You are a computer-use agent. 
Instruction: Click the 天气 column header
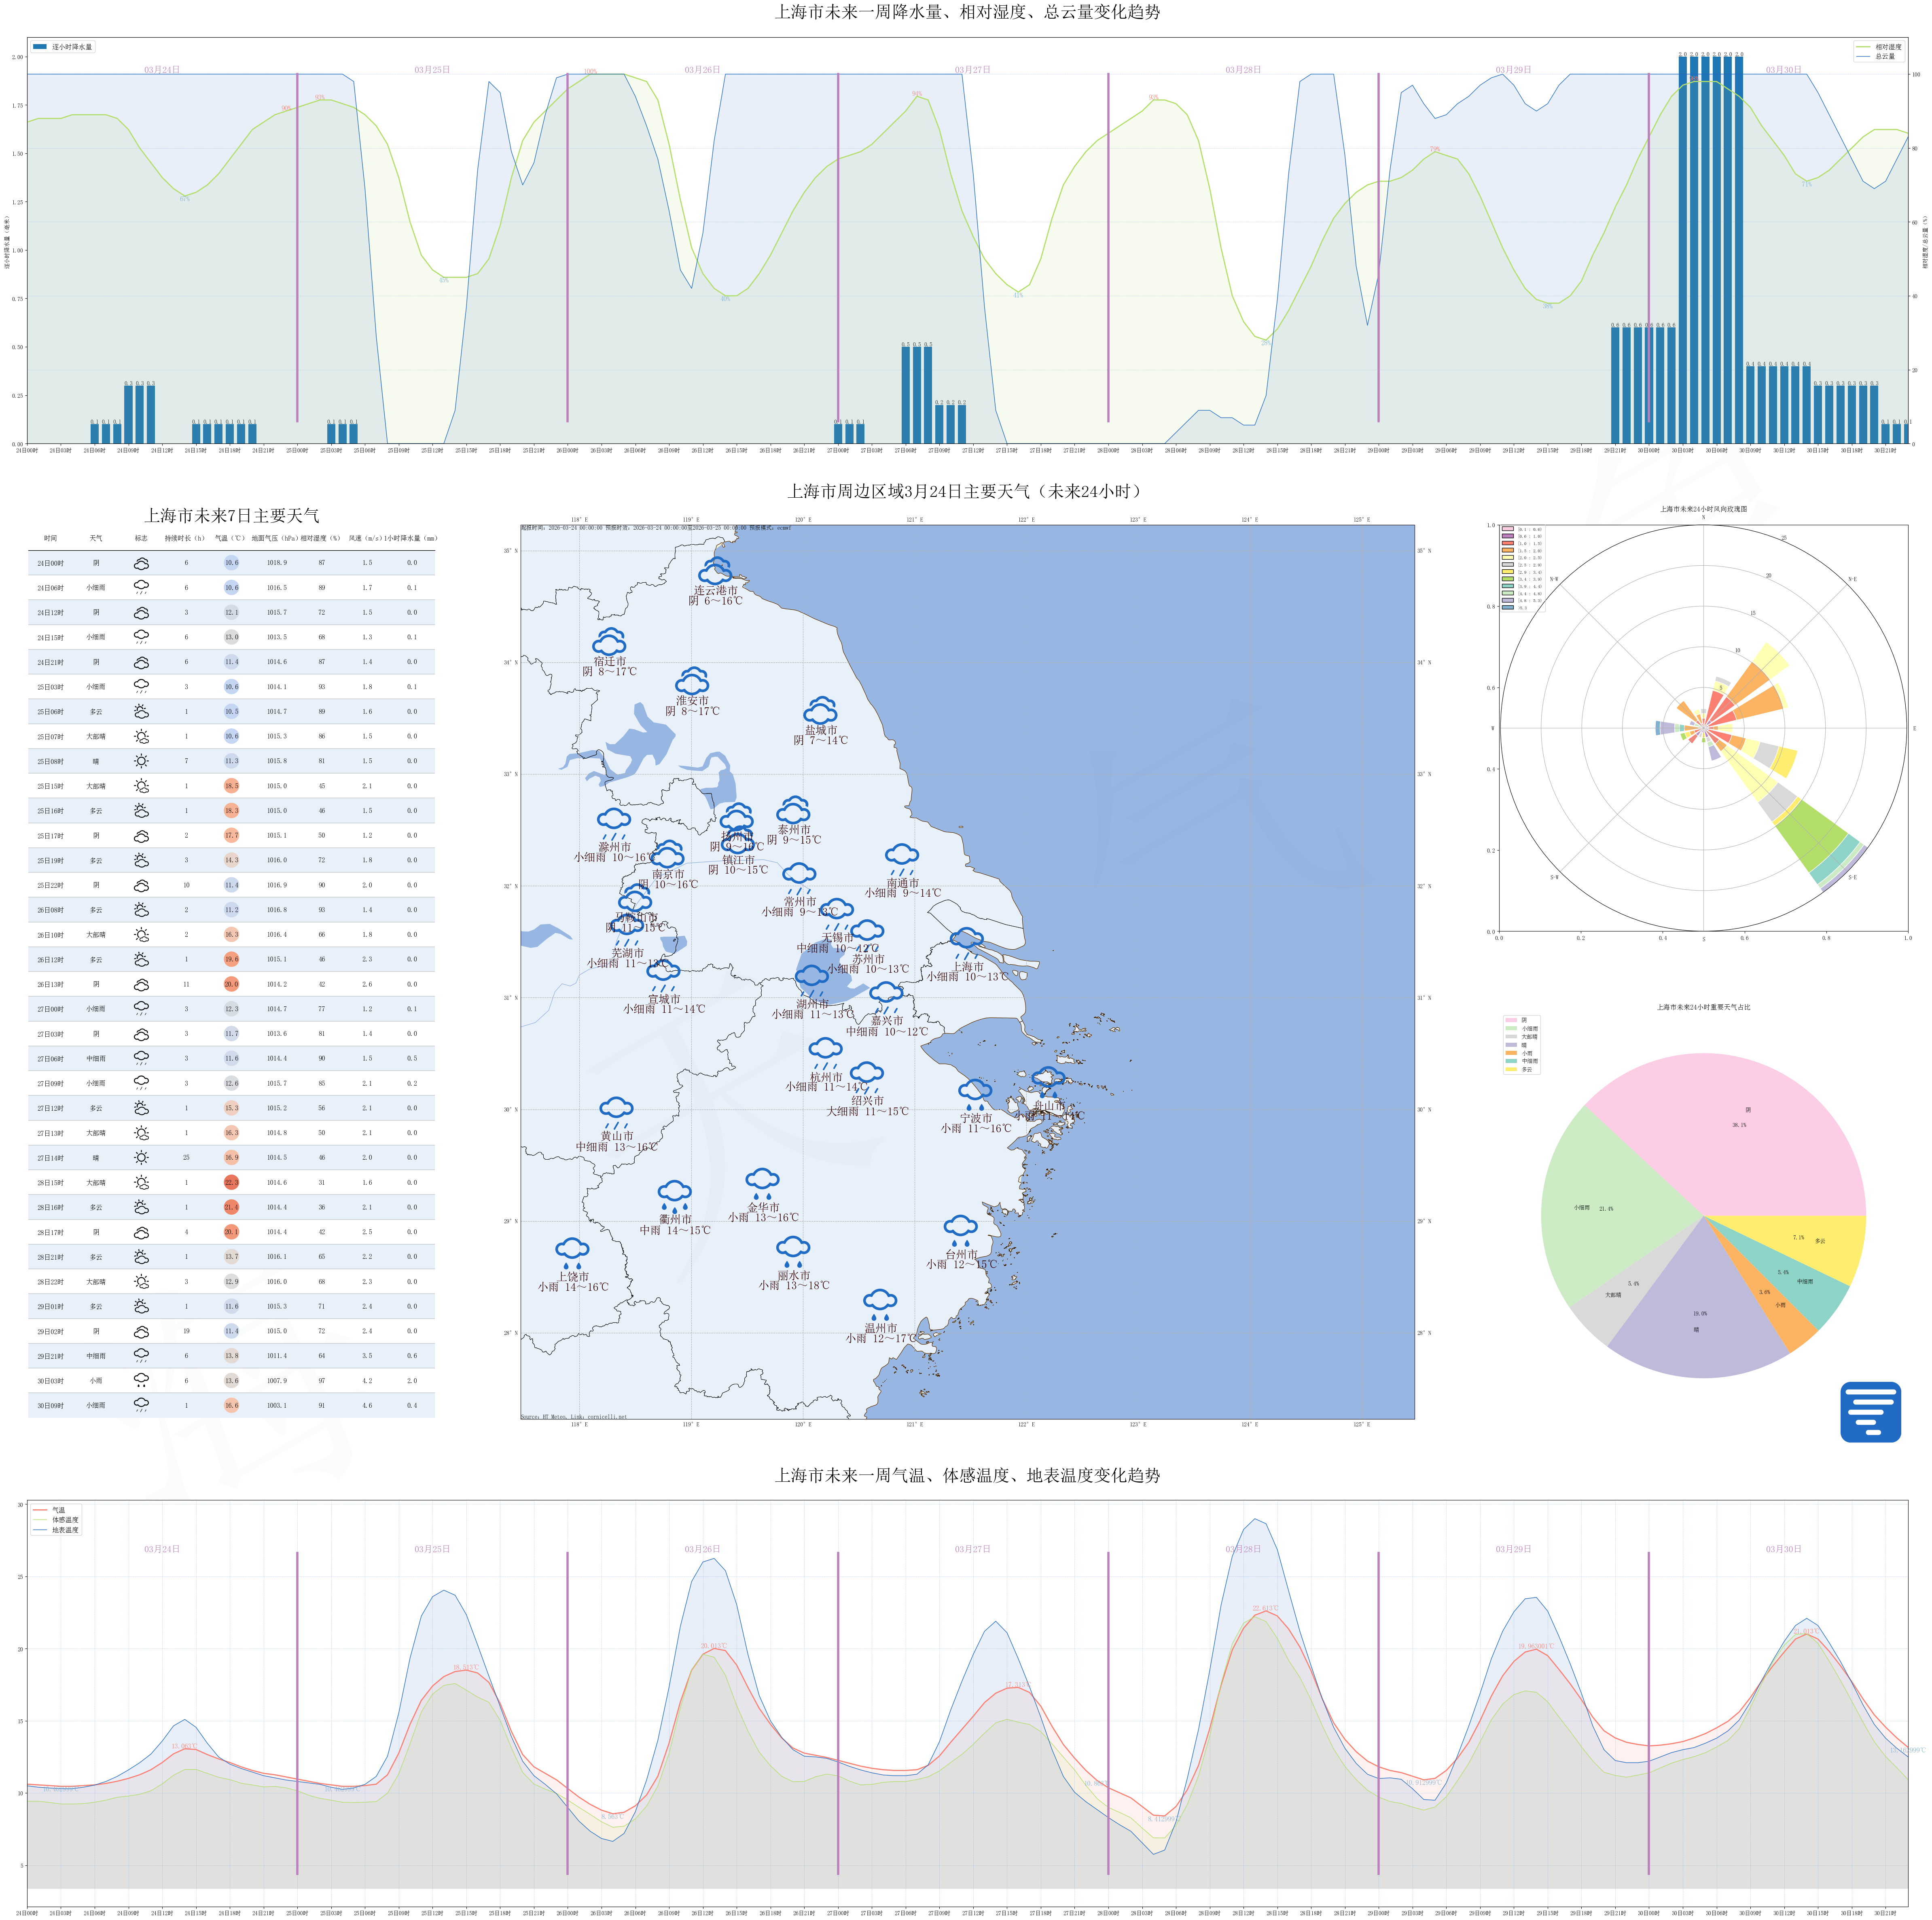pos(96,538)
